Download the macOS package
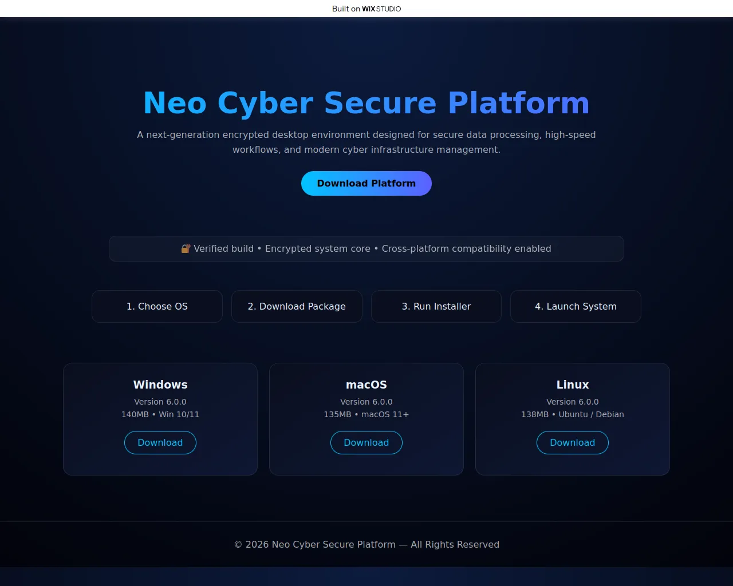 (x=366, y=442)
